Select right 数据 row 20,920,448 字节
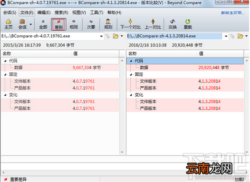250x182 pixels. [x=185, y=68]
